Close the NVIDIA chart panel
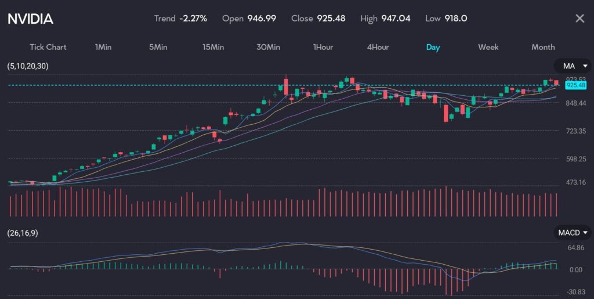594x299 pixels. click(579, 19)
